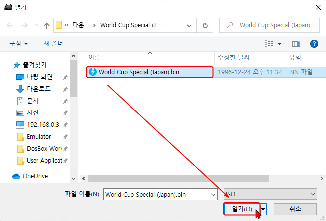Open 192.168.0.3 network location

click(x=43, y=125)
